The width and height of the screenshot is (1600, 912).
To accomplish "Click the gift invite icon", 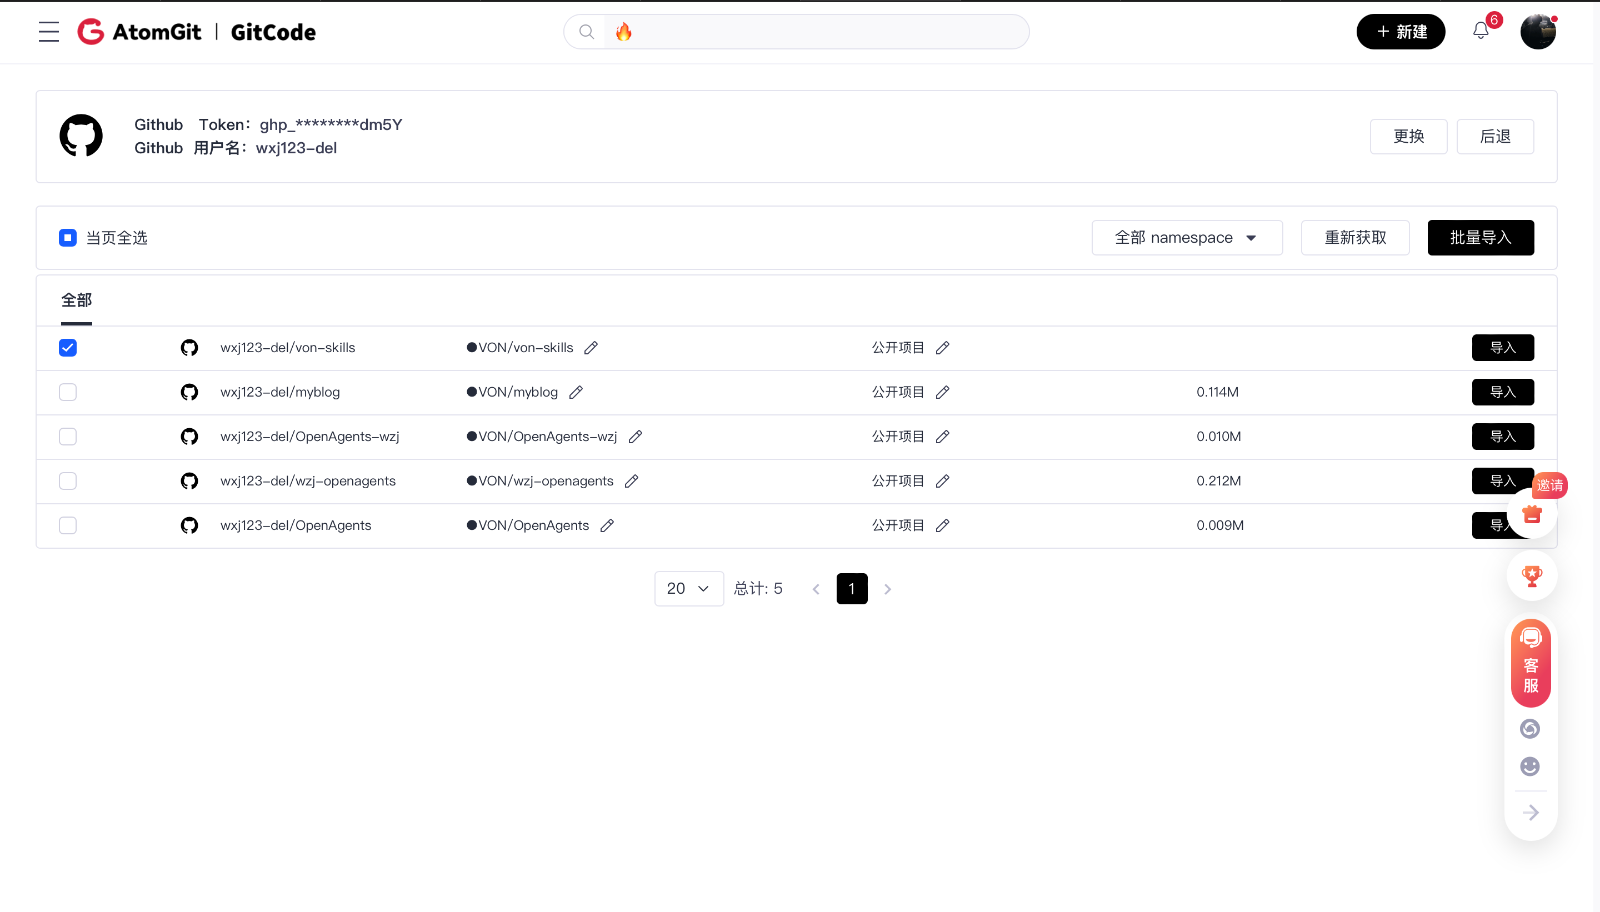I will tap(1532, 514).
